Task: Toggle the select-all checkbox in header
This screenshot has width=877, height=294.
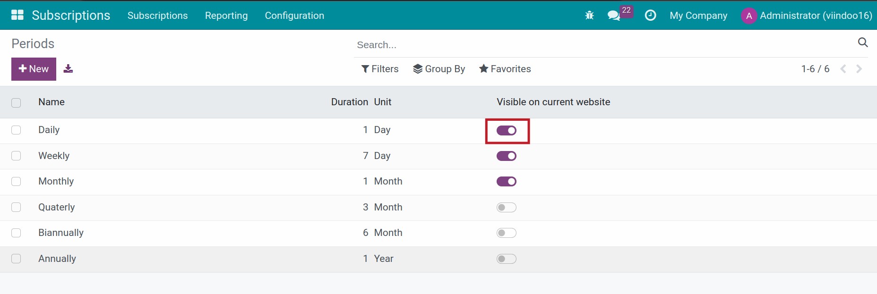Action: point(16,102)
